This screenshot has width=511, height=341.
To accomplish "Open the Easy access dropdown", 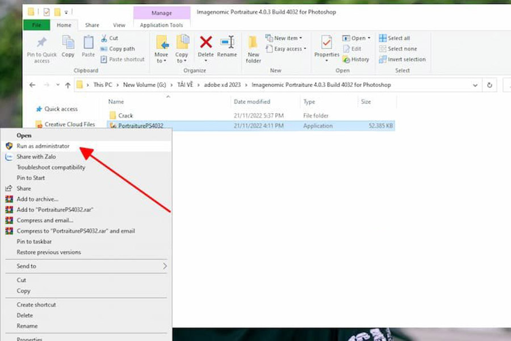I will 286,49.
